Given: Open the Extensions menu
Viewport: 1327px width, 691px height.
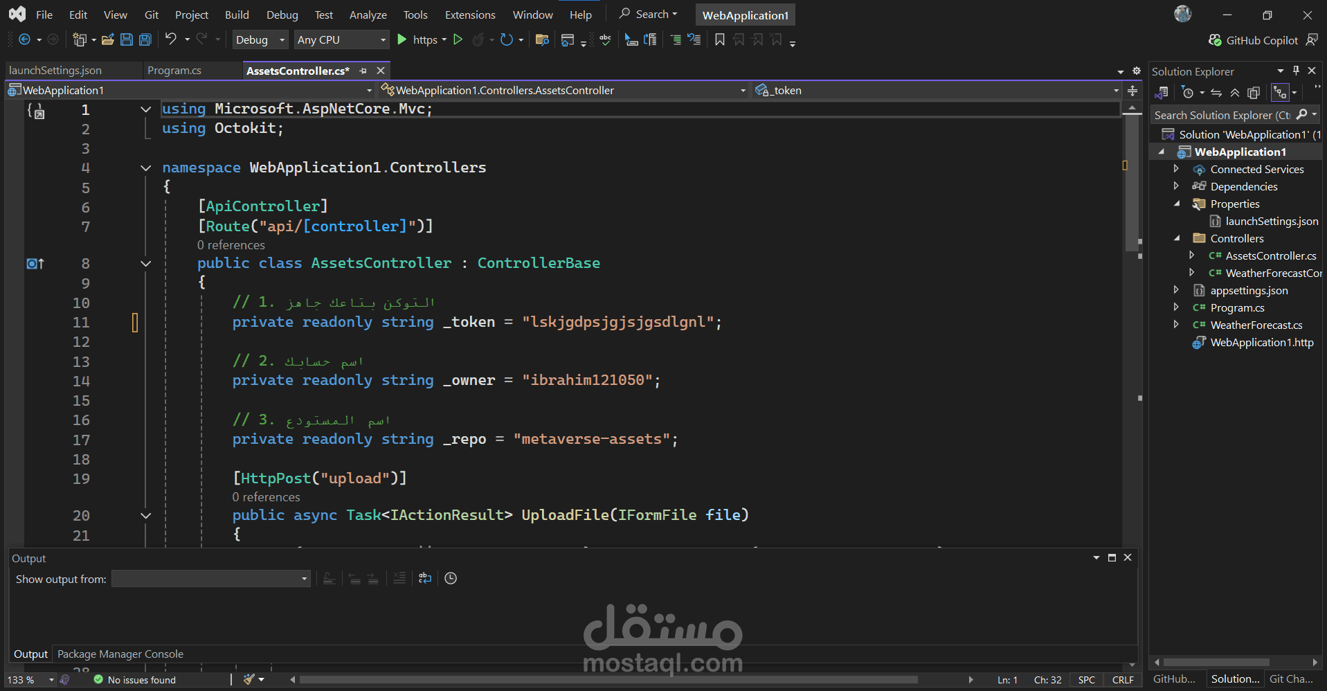Looking at the screenshot, I should pyautogui.click(x=470, y=15).
